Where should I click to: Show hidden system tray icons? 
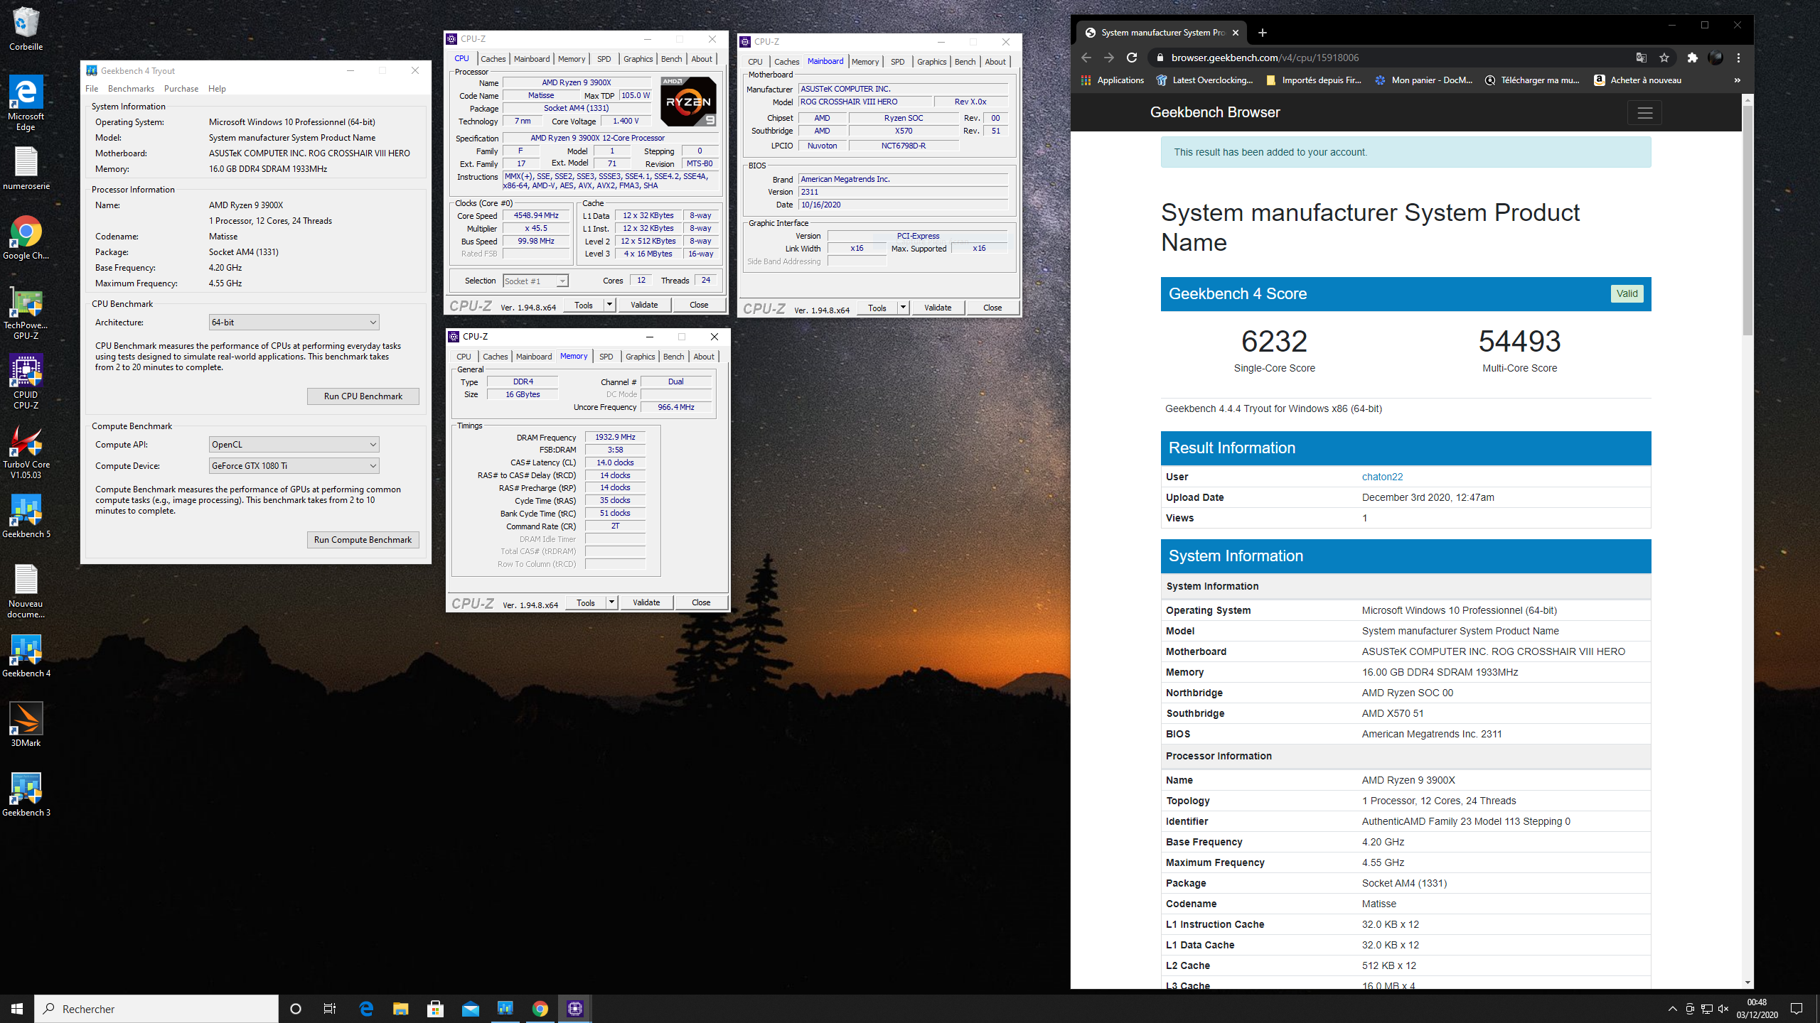tap(1672, 1009)
